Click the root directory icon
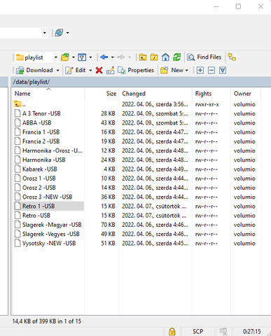 pos(154,57)
